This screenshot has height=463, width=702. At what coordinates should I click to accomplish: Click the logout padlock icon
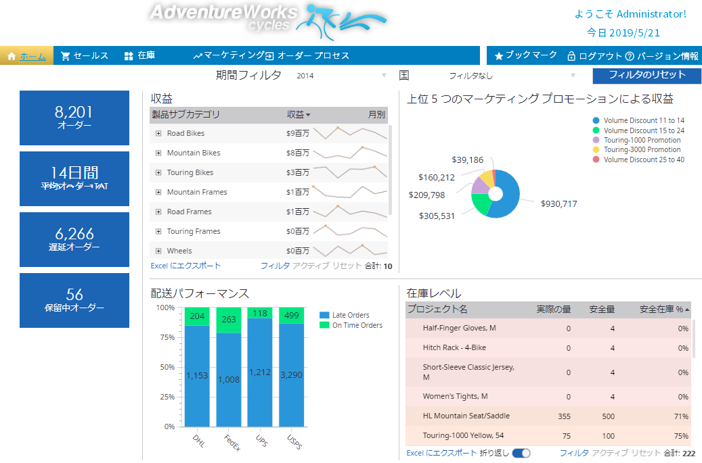571,56
